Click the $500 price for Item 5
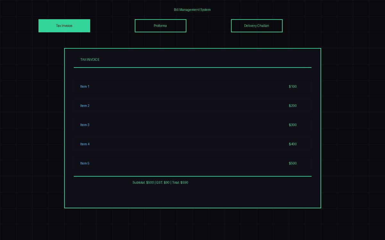385x240 pixels. [293, 163]
